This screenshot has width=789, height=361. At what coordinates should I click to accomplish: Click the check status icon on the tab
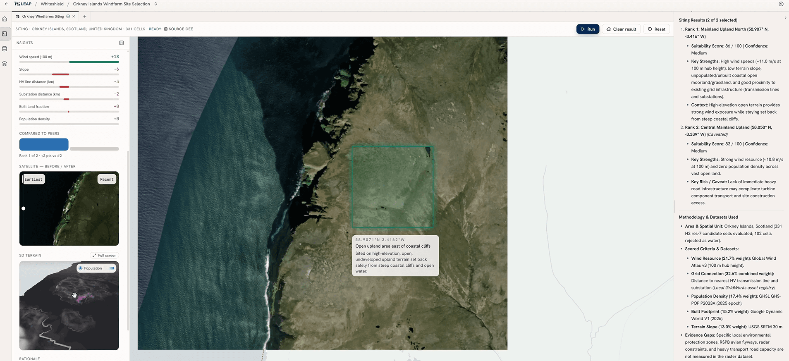(68, 17)
